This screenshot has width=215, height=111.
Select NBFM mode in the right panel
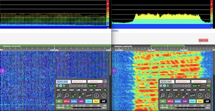[x=202, y=90]
